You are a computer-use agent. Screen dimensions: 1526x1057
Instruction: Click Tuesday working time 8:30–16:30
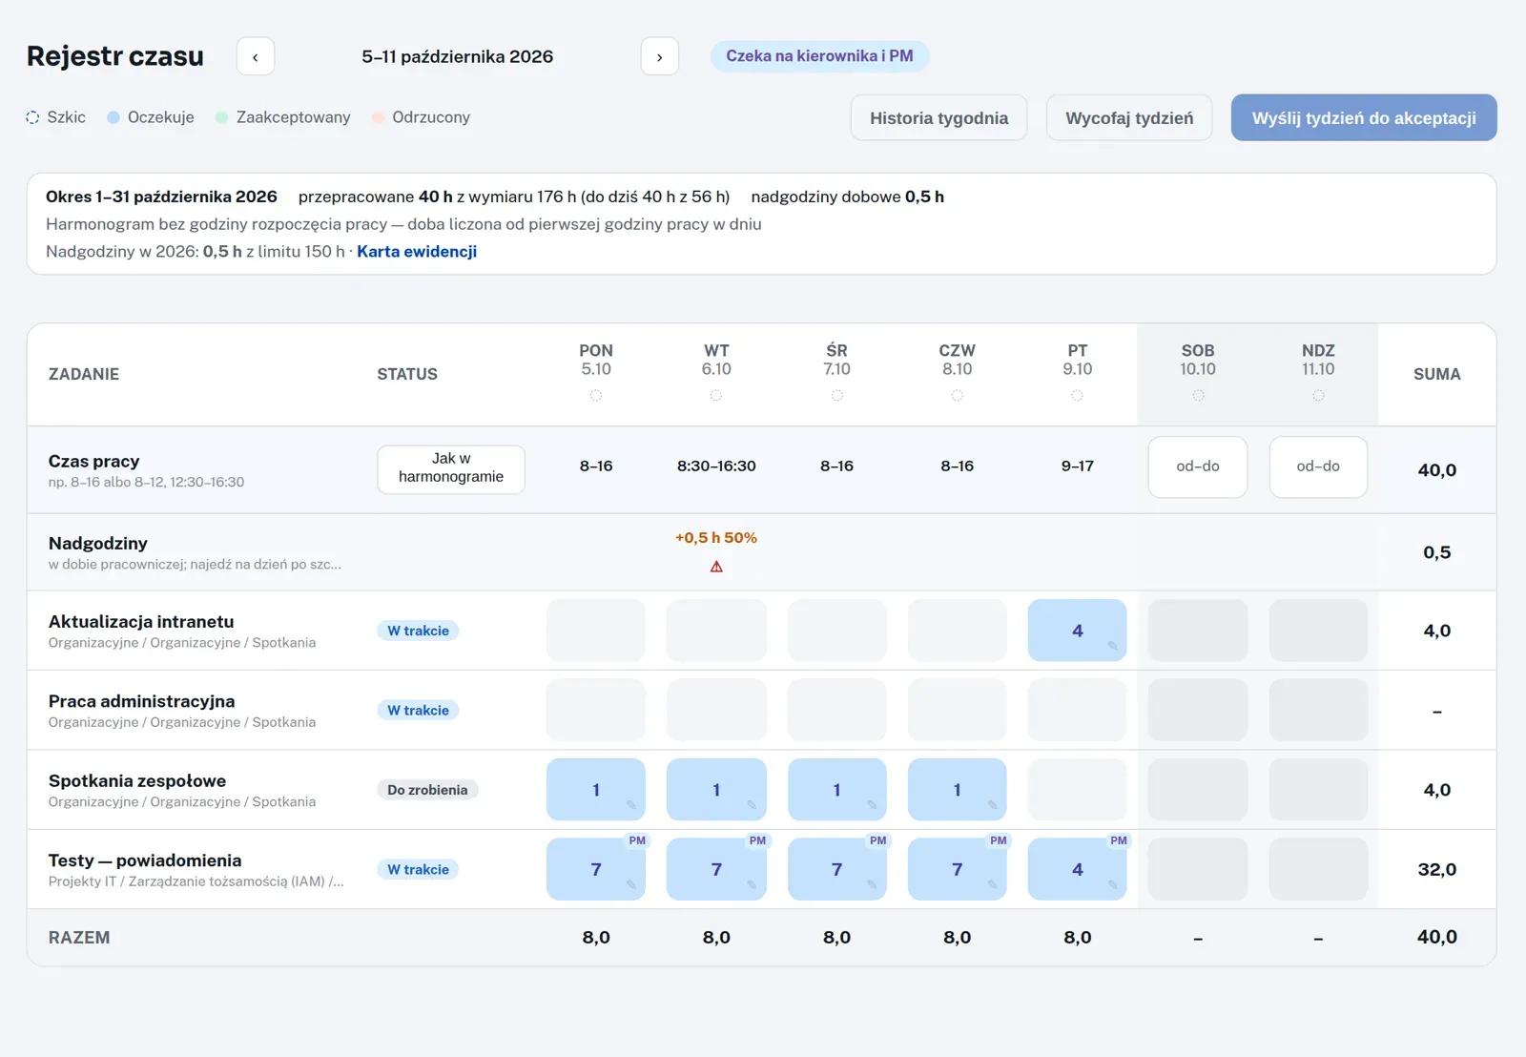point(716,466)
